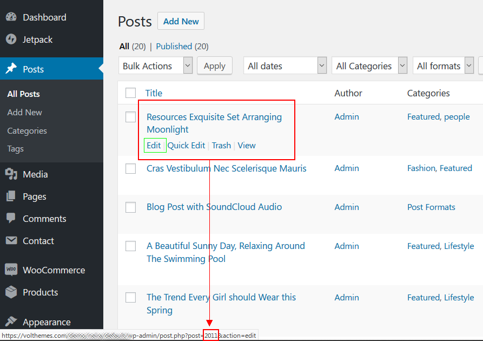Click the View row action link
This screenshot has width=483, height=341.
click(247, 145)
